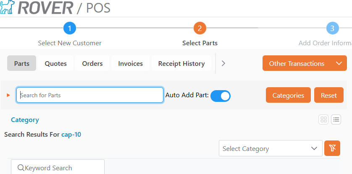This screenshot has width=352, height=174.
Task: Open the Quotes tab
Action: (x=56, y=63)
